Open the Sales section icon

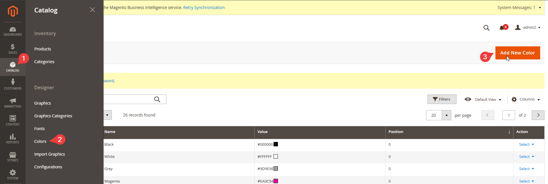12,49
